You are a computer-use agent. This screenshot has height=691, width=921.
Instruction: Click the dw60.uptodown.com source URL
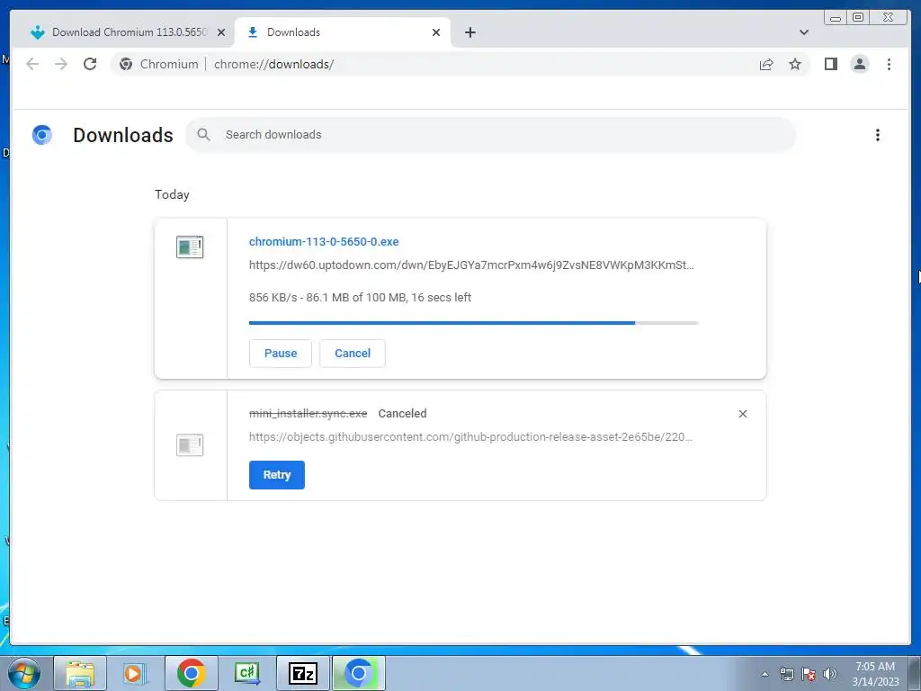(471, 265)
